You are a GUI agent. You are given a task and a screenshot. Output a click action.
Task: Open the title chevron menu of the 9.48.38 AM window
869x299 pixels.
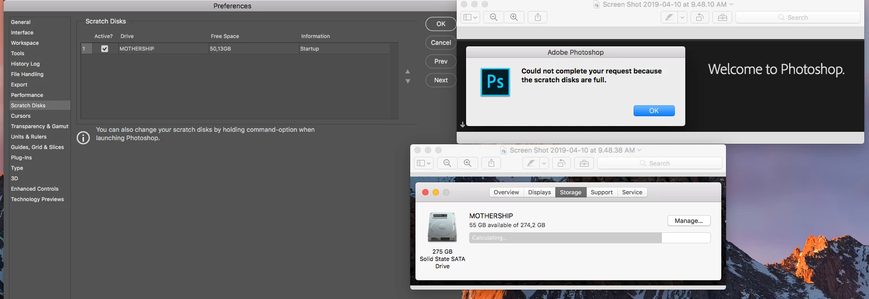pyautogui.click(x=639, y=150)
